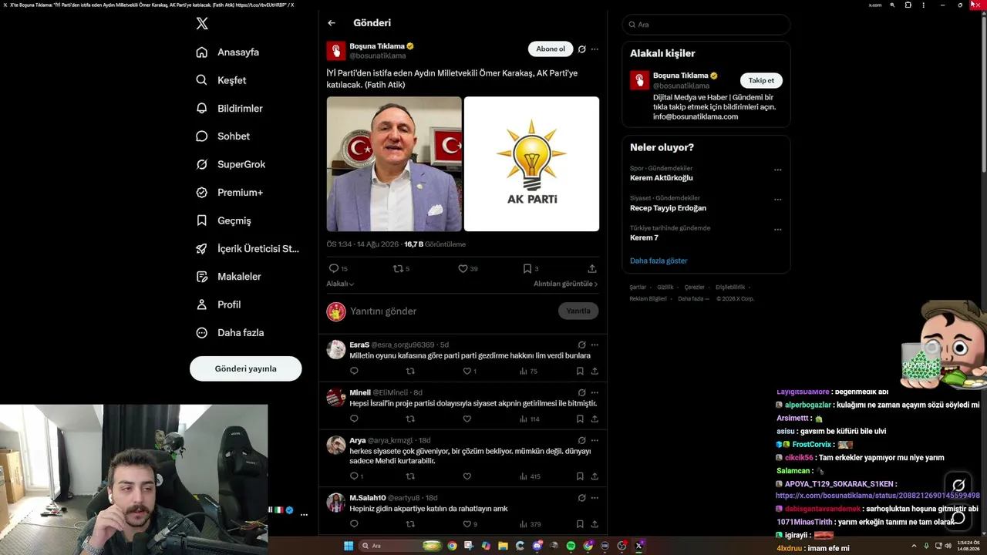Like EsraS's reply
The width and height of the screenshot is (987, 555).
(467, 371)
